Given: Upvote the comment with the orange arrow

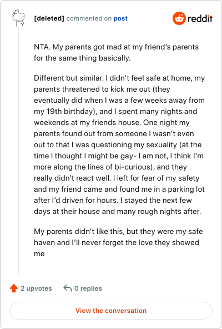Looking at the screenshot, I should point(14,288).
